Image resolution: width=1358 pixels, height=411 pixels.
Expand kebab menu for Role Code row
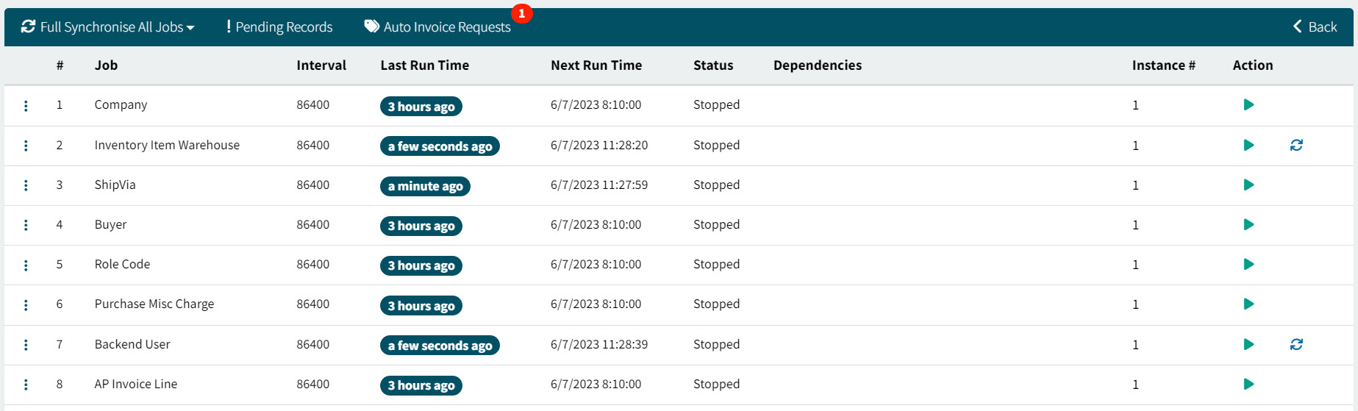coord(26,265)
